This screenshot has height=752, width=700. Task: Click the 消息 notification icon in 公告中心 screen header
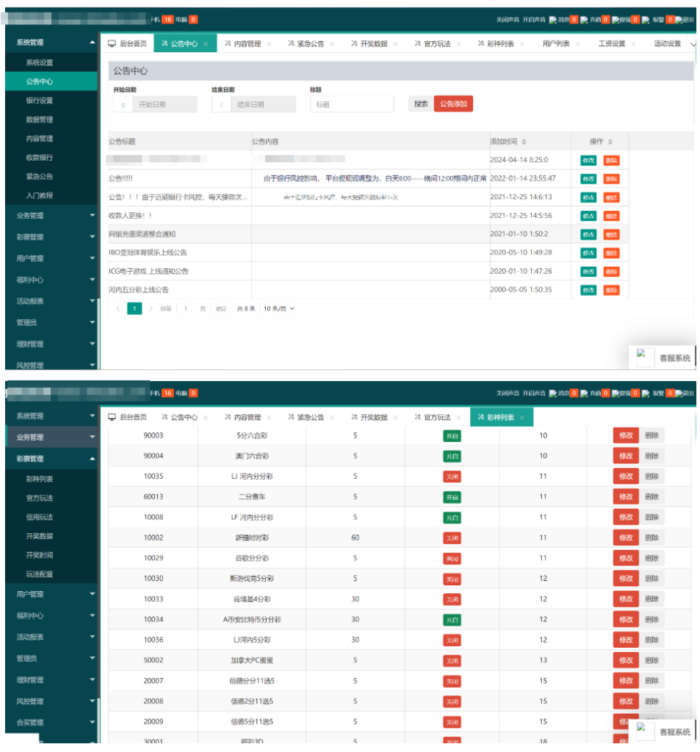point(552,20)
